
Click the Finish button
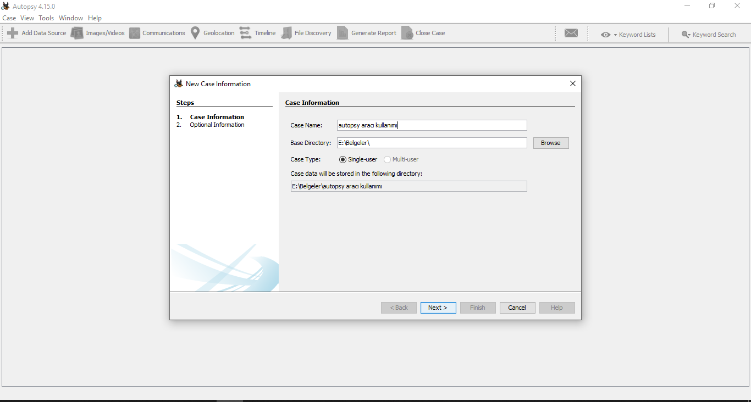(478, 308)
